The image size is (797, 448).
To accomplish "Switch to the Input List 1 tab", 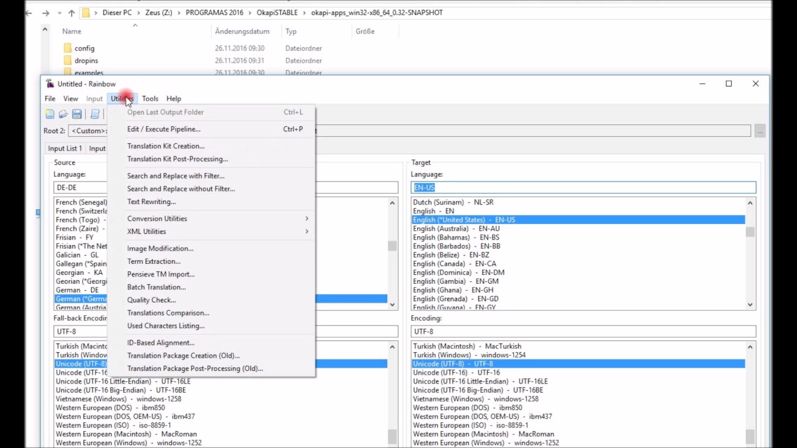I will click(65, 148).
